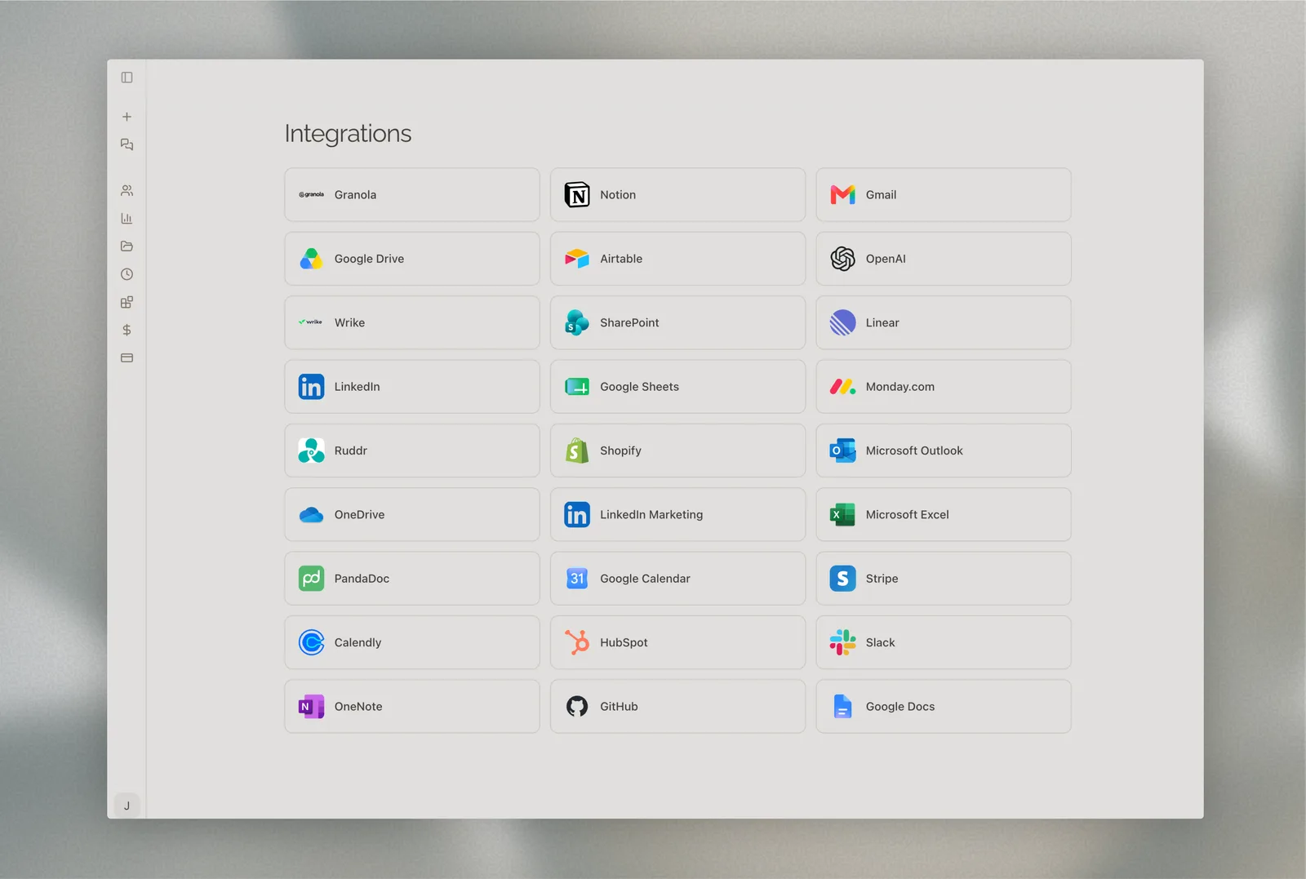Click the Google Calendar label text
The width and height of the screenshot is (1306, 879).
tap(645, 579)
